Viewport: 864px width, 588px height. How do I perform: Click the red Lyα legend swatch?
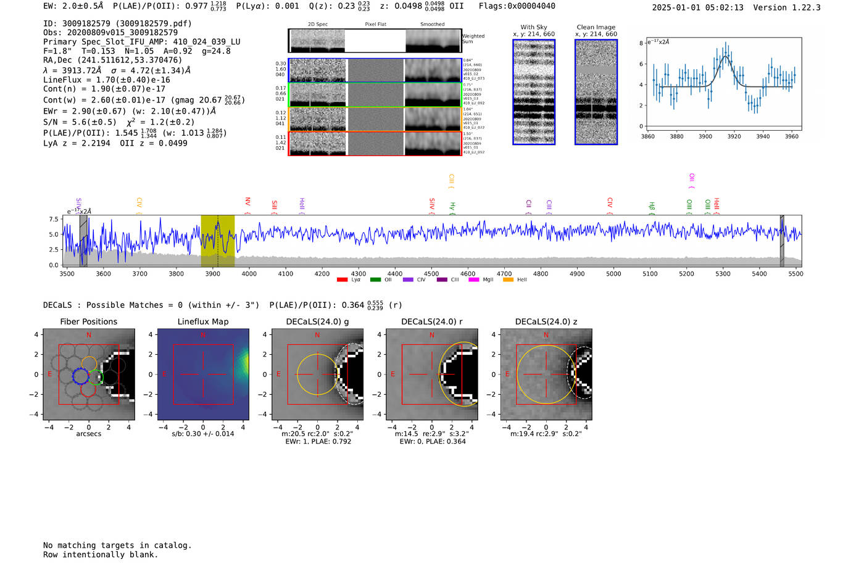coord(342,280)
